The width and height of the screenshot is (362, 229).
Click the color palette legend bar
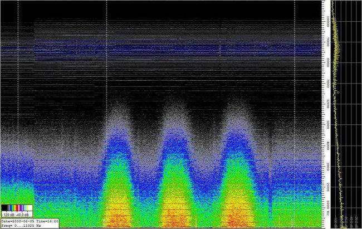17,207
